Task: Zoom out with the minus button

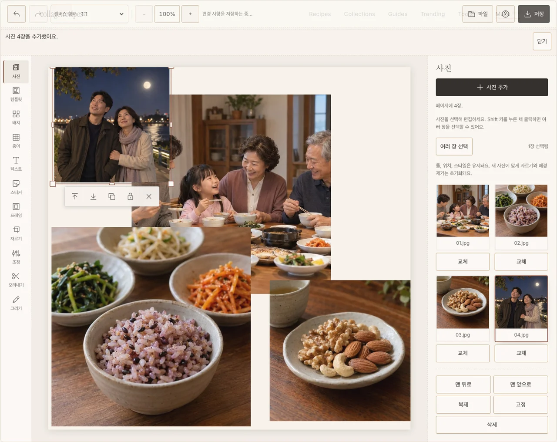Action: [144, 14]
